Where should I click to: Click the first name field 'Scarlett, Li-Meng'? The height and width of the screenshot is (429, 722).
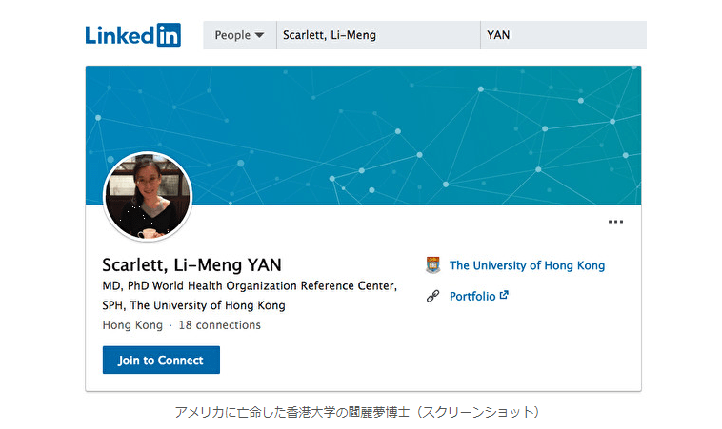pyautogui.click(x=377, y=35)
